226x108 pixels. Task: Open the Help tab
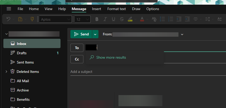62,9
